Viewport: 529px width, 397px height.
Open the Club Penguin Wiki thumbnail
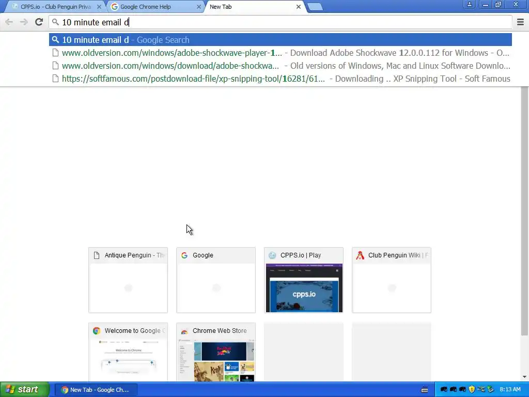[392, 280]
